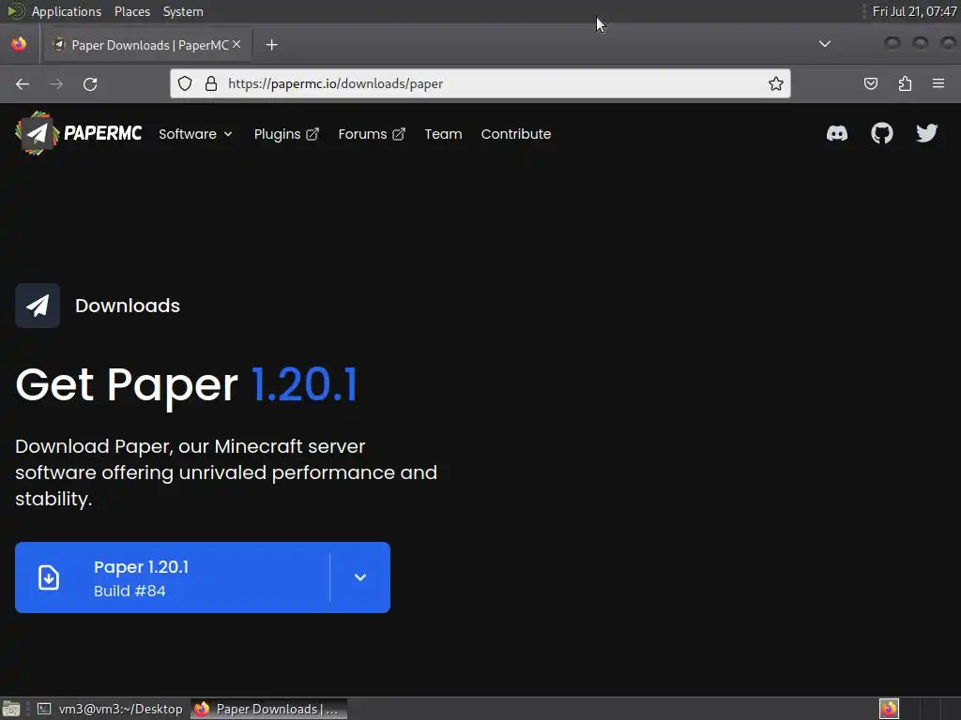Click the tracking protection shield icon
This screenshot has height=720, width=961.
(x=185, y=83)
